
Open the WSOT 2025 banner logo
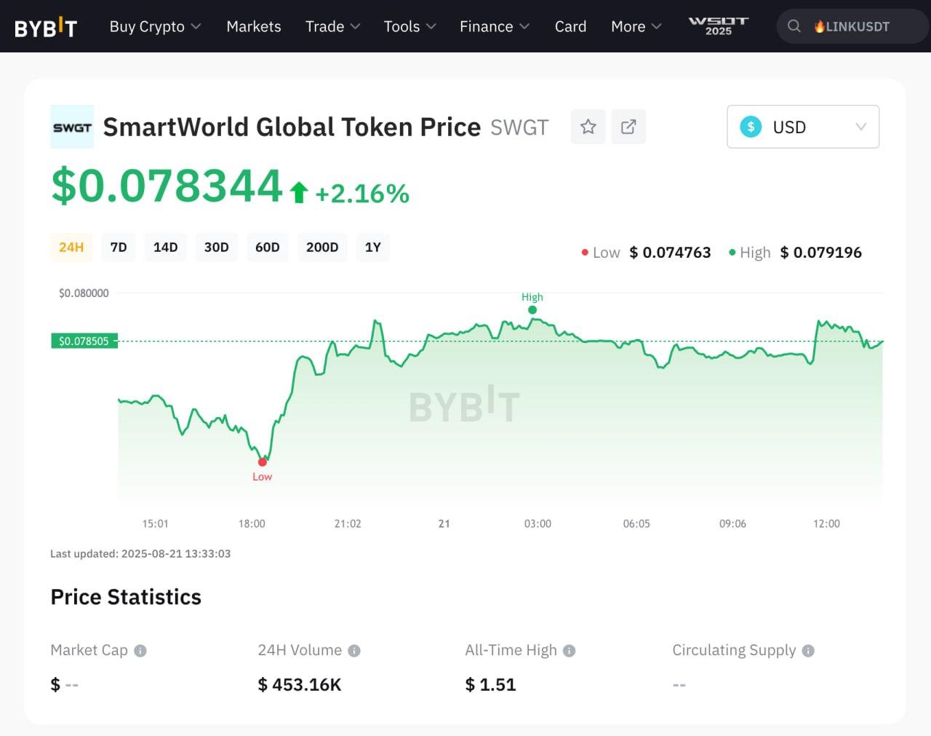[x=718, y=26]
